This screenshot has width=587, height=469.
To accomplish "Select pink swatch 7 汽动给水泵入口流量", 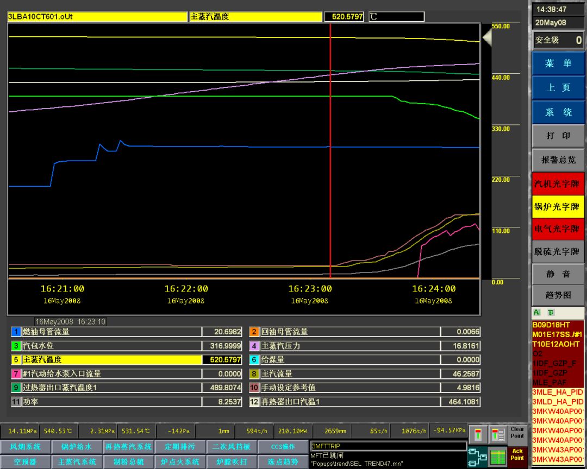I will 16,373.
